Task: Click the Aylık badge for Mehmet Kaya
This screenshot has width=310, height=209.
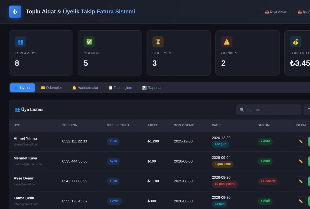Action: point(113,161)
